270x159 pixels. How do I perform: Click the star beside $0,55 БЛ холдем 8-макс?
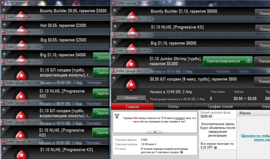click(x=114, y=78)
